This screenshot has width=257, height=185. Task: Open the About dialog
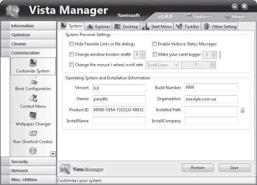(235, 16)
